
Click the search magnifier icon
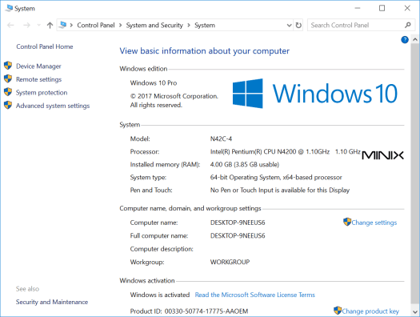(408, 25)
